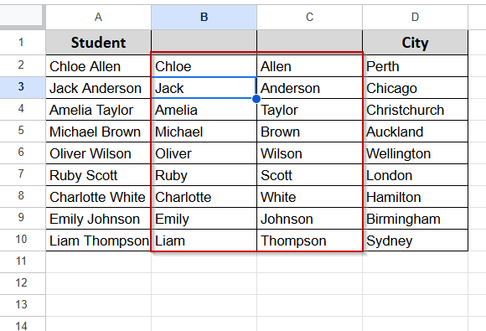The height and width of the screenshot is (331, 486).
Task: Select row 10 header
Action: 21,240
